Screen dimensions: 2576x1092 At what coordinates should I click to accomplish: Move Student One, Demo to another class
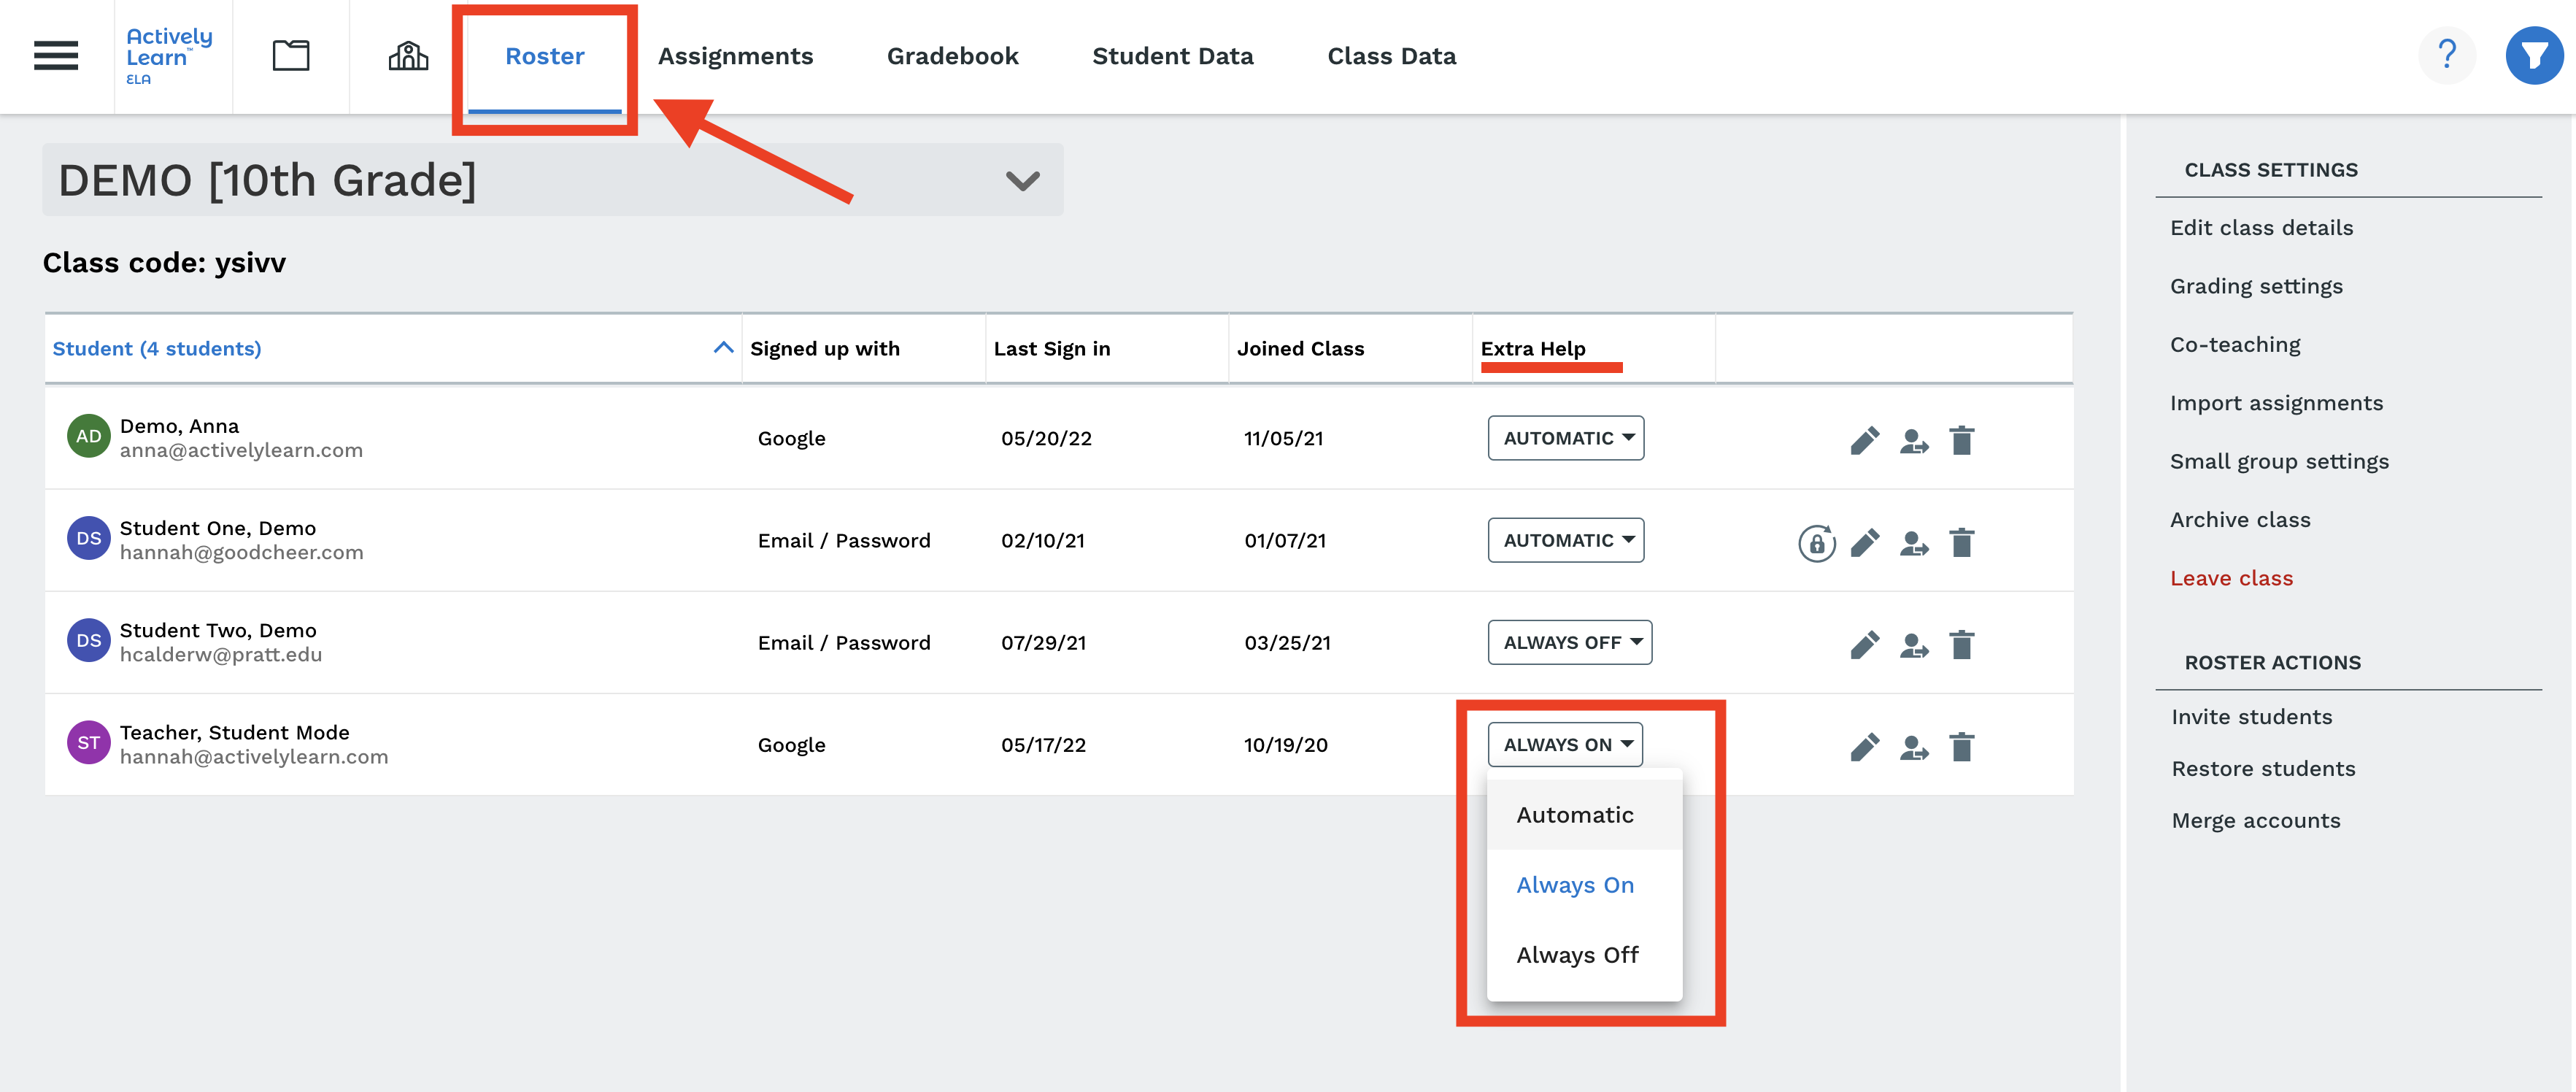[1914, 543]
